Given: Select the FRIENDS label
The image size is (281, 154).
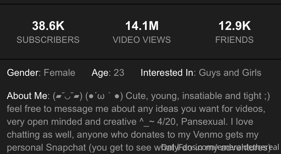Looking at the screenshot, I should 235,40.
